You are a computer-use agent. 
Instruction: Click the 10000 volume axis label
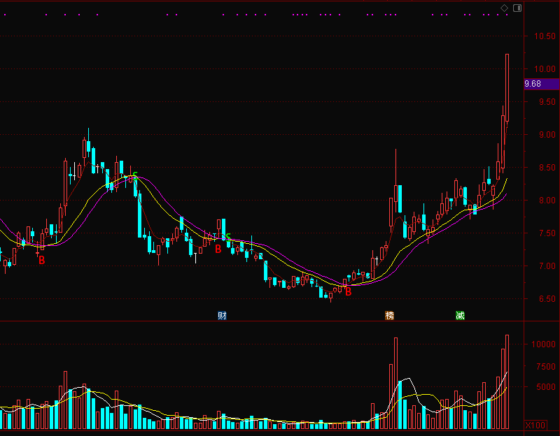pos(543,344)
